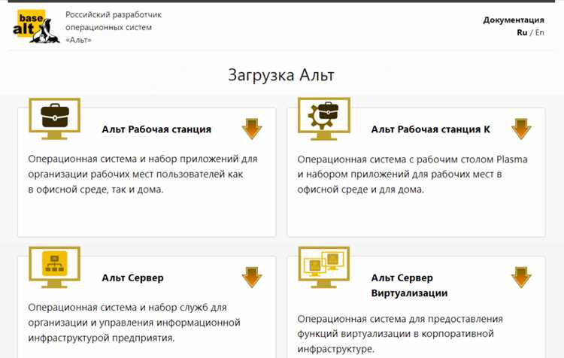The height and width of the screenshot is (358, 564).
Task: Download Альт Рабочая станция К via the orange arrow
Action: point(521,129)
